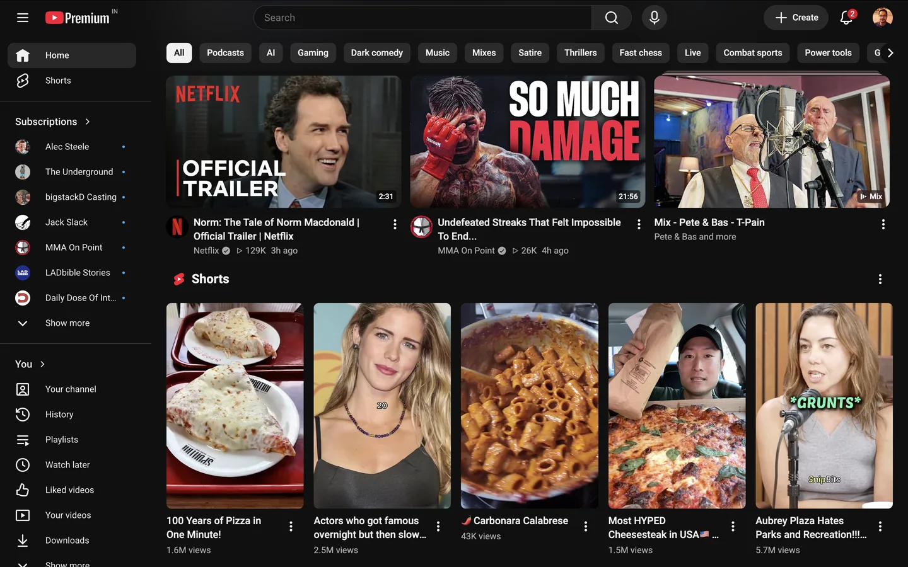Open Alec Steele subscription
908x567 pixels.
pyautogui.click(x=72, y=147)
